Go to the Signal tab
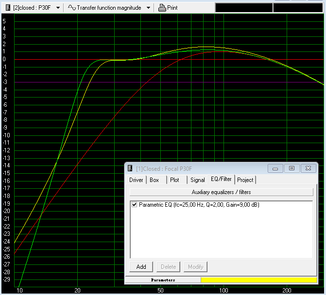This screenshot has width=326, height=295. coord(197,180)
